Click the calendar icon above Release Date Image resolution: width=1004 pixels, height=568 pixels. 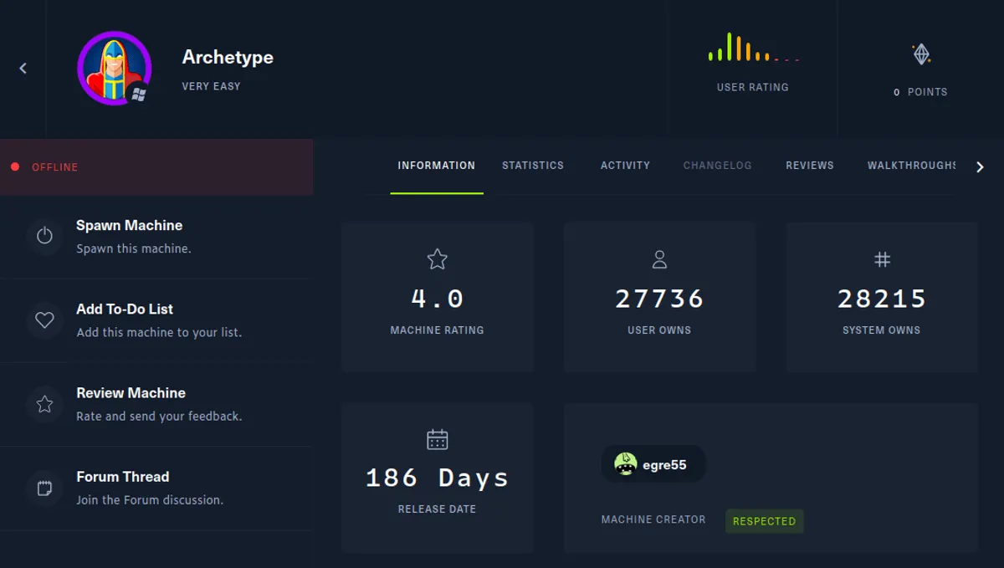click(437, 438)
